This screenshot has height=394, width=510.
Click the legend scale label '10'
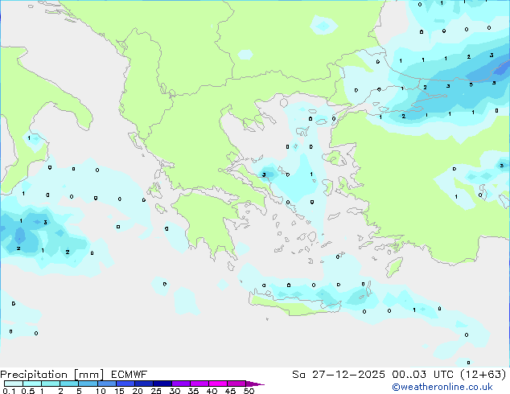tap(101, 391)
